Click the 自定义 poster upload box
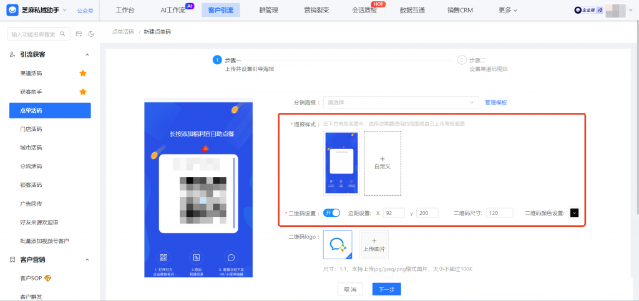The image size is (639, 301). [383, 163]
